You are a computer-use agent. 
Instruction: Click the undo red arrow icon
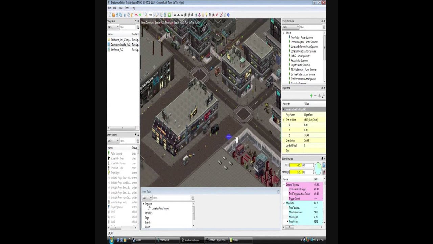[136, 15]
